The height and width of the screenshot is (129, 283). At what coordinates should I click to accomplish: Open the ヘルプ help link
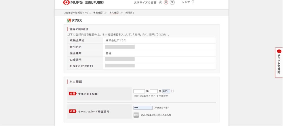pos(186,2)
